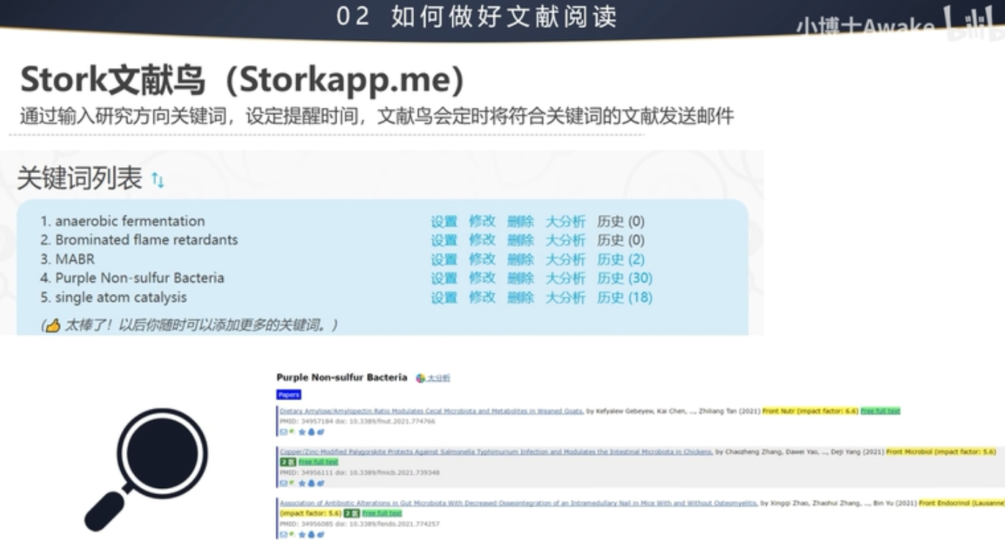Select keyword 4. Purple Non-sulfur Bacteria

pos(132,278)
